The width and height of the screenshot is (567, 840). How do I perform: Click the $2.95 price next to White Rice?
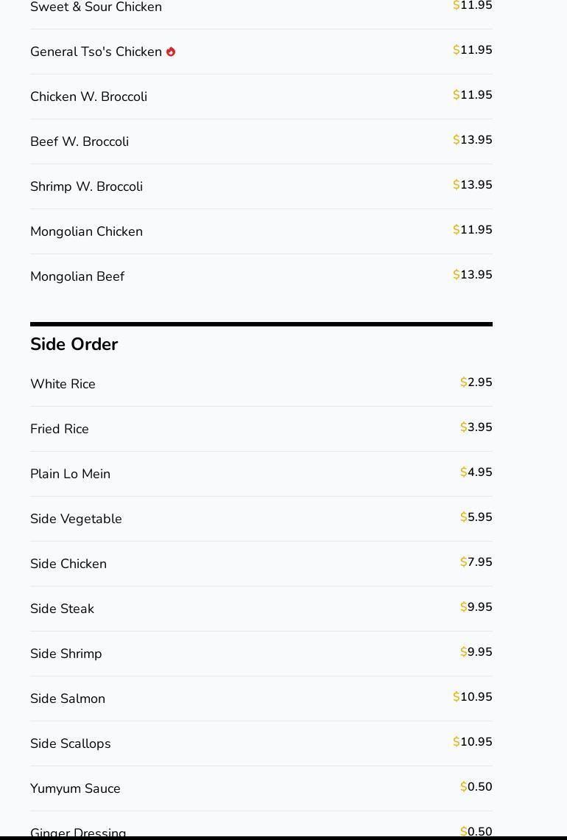pyautogui.click(x=476, y=382)
